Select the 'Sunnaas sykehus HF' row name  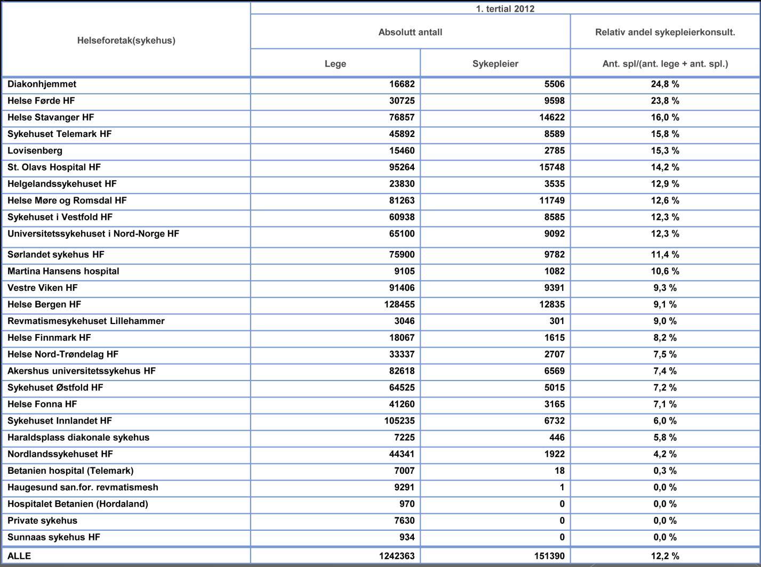pos(54,537)
